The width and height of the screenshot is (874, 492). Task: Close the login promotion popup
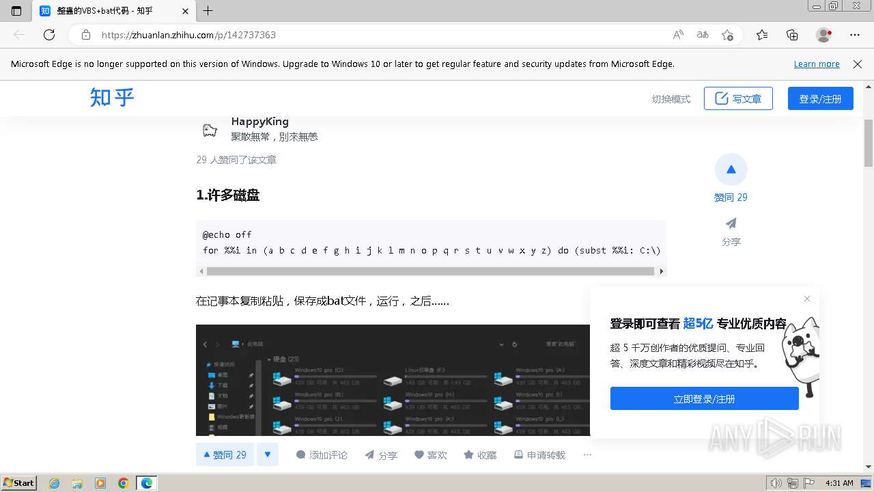[807, 299]
